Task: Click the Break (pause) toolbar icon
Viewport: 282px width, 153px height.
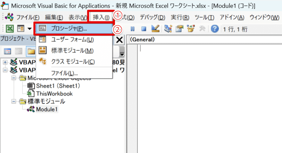Action: (133, 29)
